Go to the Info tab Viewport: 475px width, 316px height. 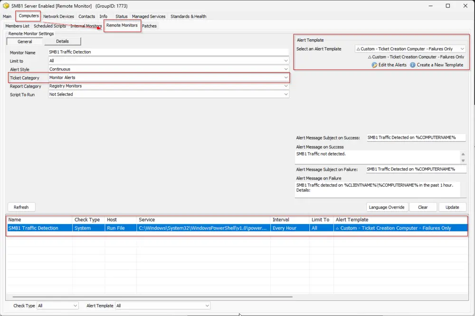(103, 16)
